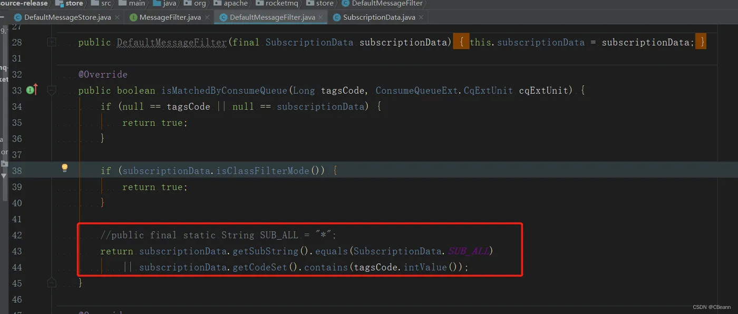Click this.subscriptionData on line 28
Viewport: 738px width, 314px height.
[x=527, y=42]
